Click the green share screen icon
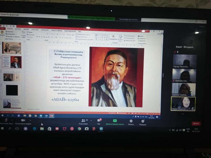The width and height of the screenshot is (211, 158). 115,121
